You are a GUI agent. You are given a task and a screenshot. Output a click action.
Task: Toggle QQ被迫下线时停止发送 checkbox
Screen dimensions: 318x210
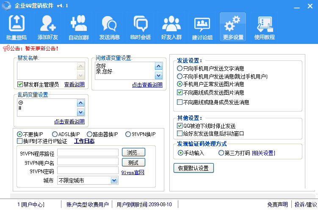click(x=180, y=126)
